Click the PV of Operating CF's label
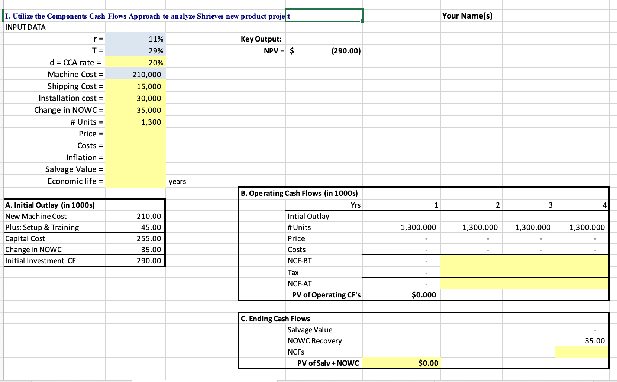This screenshot has width=617, height=382. tap(326, 295)
